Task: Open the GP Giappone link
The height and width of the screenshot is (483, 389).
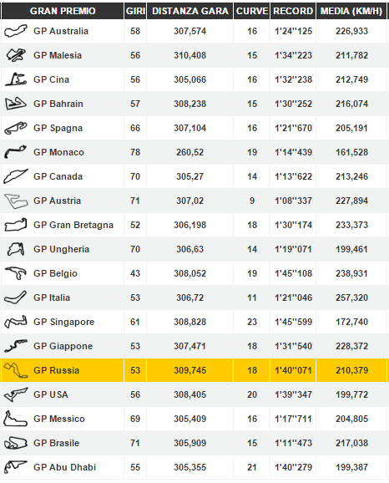Action: coord(63,346)
